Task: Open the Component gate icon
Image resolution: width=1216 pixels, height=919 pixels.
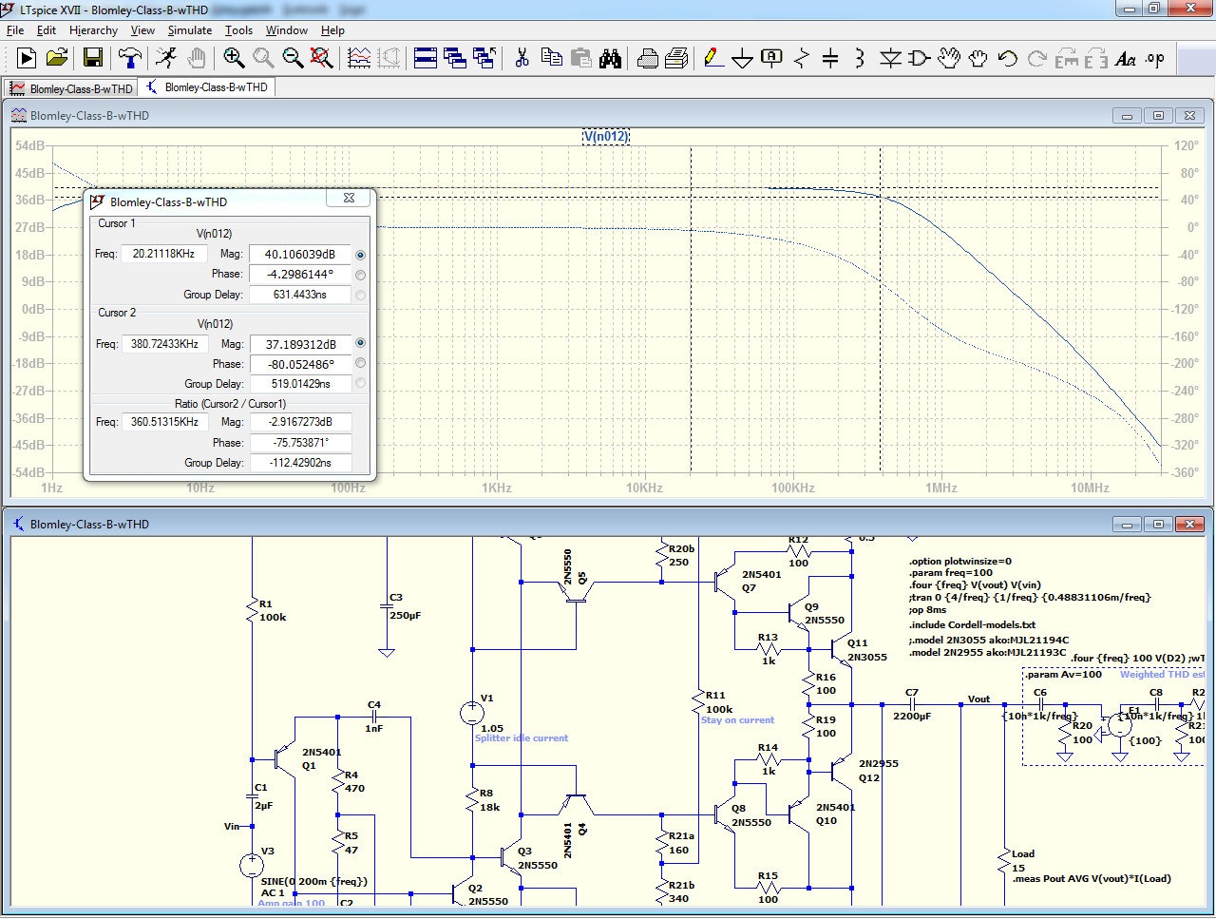Action: tap(919, 58)
